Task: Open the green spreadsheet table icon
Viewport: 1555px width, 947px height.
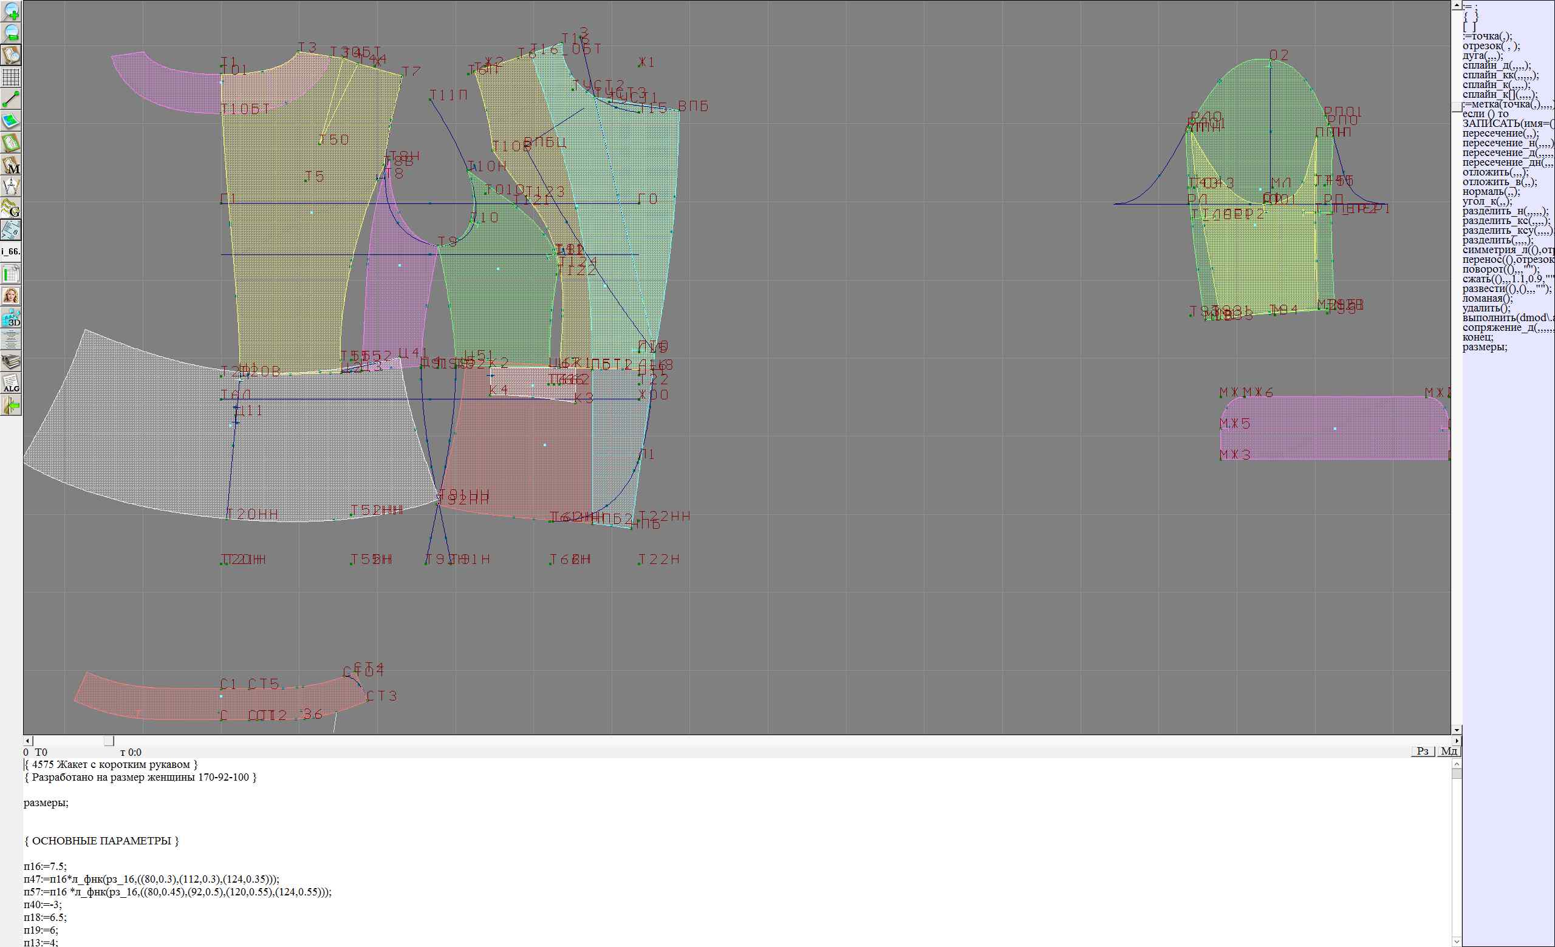Action: 12,274
